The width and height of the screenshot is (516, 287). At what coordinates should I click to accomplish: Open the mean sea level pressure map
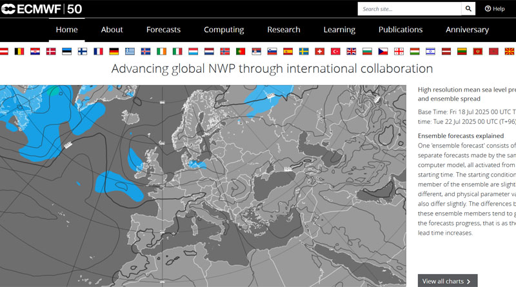[x=203, y=186]
